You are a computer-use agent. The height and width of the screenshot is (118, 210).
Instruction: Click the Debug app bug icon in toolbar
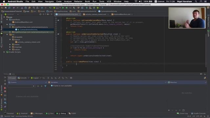click(67, 8)
